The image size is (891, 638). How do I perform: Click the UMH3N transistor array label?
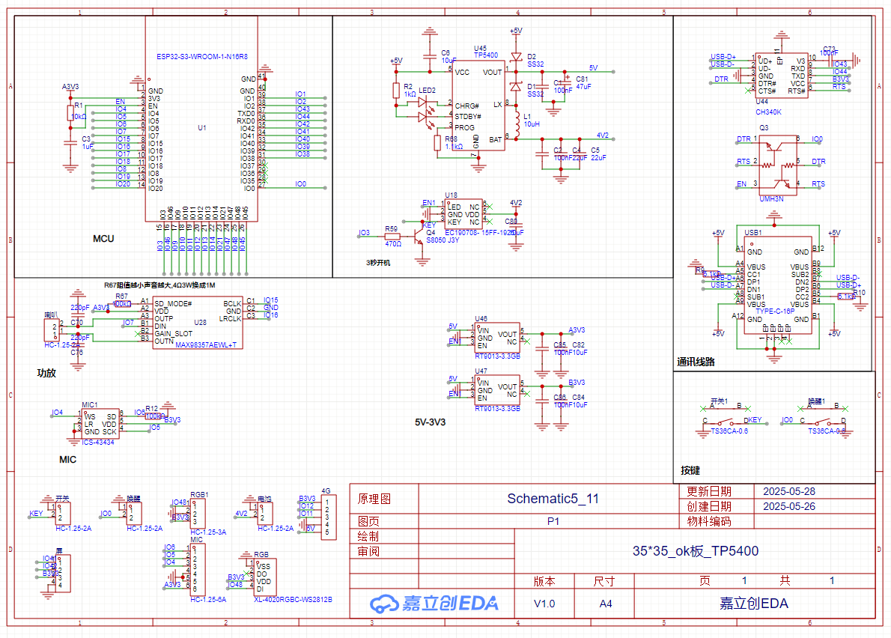click(x=771, y=199)
